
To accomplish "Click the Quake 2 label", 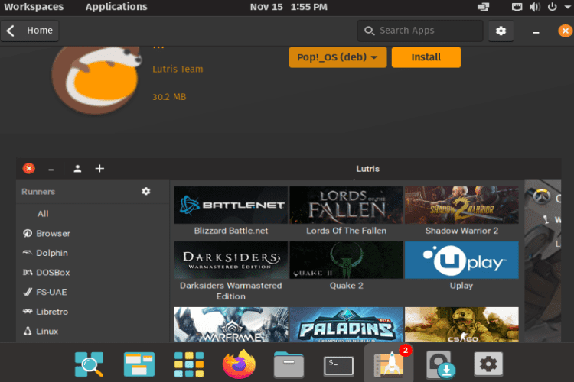I will 346,286.
